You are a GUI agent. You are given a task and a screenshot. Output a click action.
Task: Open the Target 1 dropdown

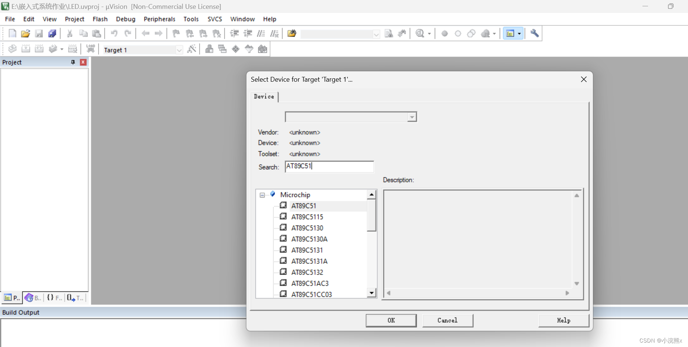(179, 50)
